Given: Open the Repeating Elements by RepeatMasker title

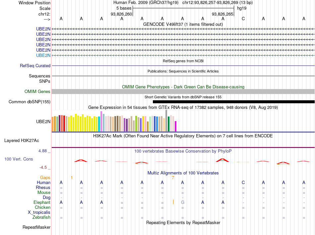Looking at the screenshot, I should 183,222.
